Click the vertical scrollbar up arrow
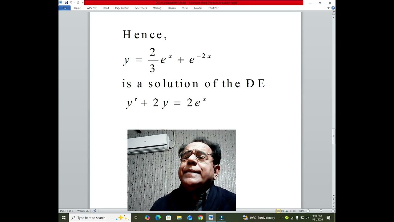Image resolution: width=394 pixels, height=222 pixels. (x=333, y=18)
